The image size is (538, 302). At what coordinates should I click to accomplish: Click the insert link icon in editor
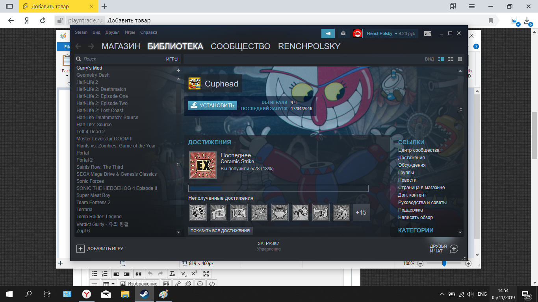tap(178, 284)
